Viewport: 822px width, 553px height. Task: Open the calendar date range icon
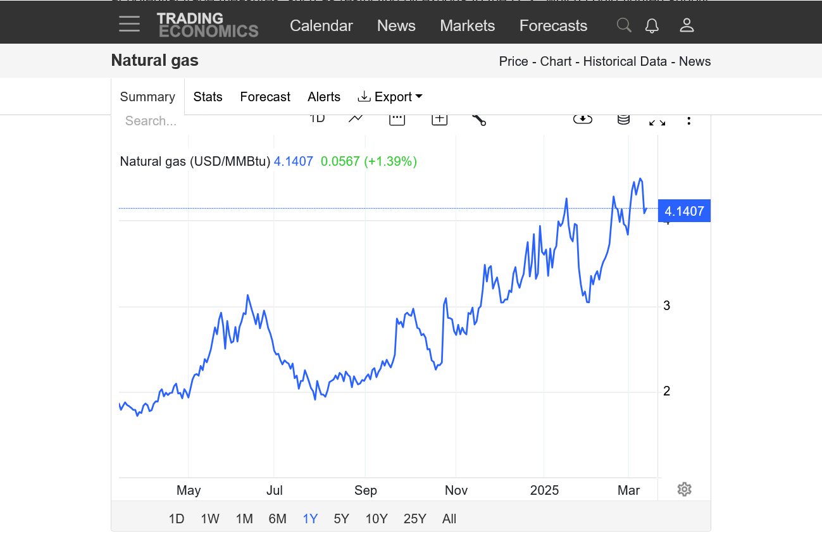(x=397, y=119)
